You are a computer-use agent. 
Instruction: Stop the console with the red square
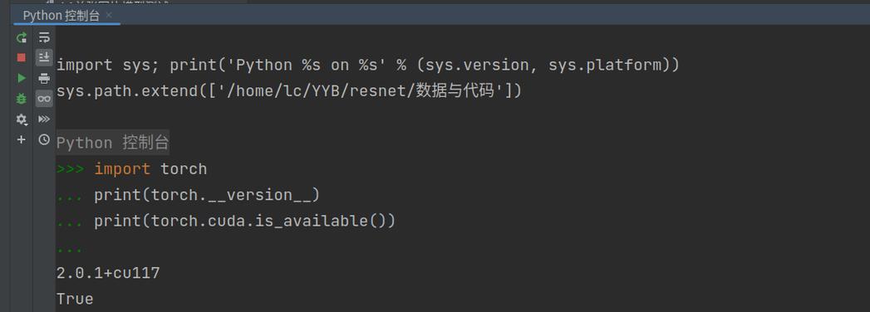pyautogui.click(x=21, y=57)
